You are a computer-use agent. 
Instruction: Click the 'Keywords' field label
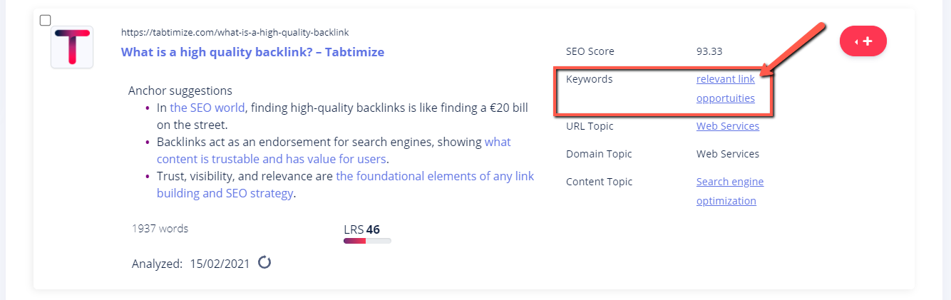pos(590,79)
